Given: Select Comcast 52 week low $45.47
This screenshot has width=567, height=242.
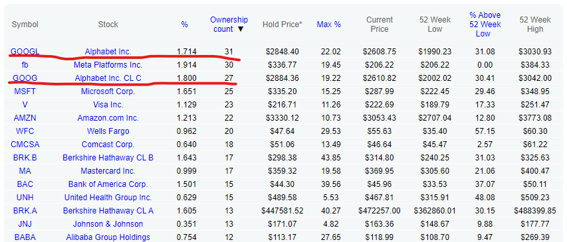Looking at the screenshot, I should (435, 145).
